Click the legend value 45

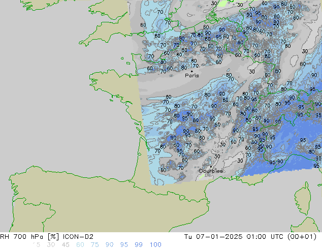pyautogui.click(x=66, y=245)
